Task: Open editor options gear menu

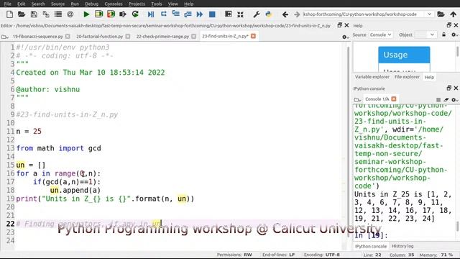Action: 345,37
